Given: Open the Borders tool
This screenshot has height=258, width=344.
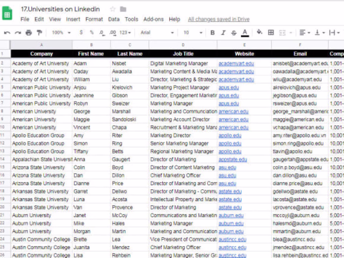Looking at the screenshot, I should 271,32.
